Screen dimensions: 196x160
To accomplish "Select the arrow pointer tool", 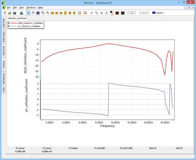I will (x=29, y=13).
